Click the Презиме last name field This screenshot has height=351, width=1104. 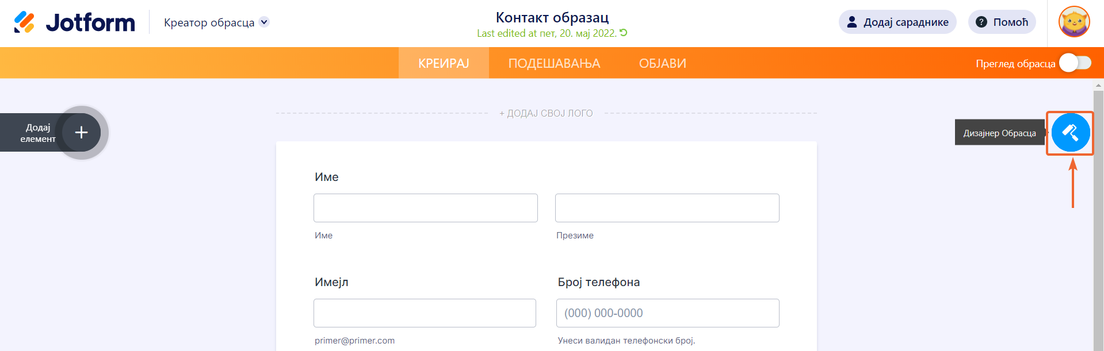pyautogui.click(x=667, y=208)
